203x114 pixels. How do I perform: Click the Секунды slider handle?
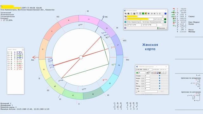point(160,76)
